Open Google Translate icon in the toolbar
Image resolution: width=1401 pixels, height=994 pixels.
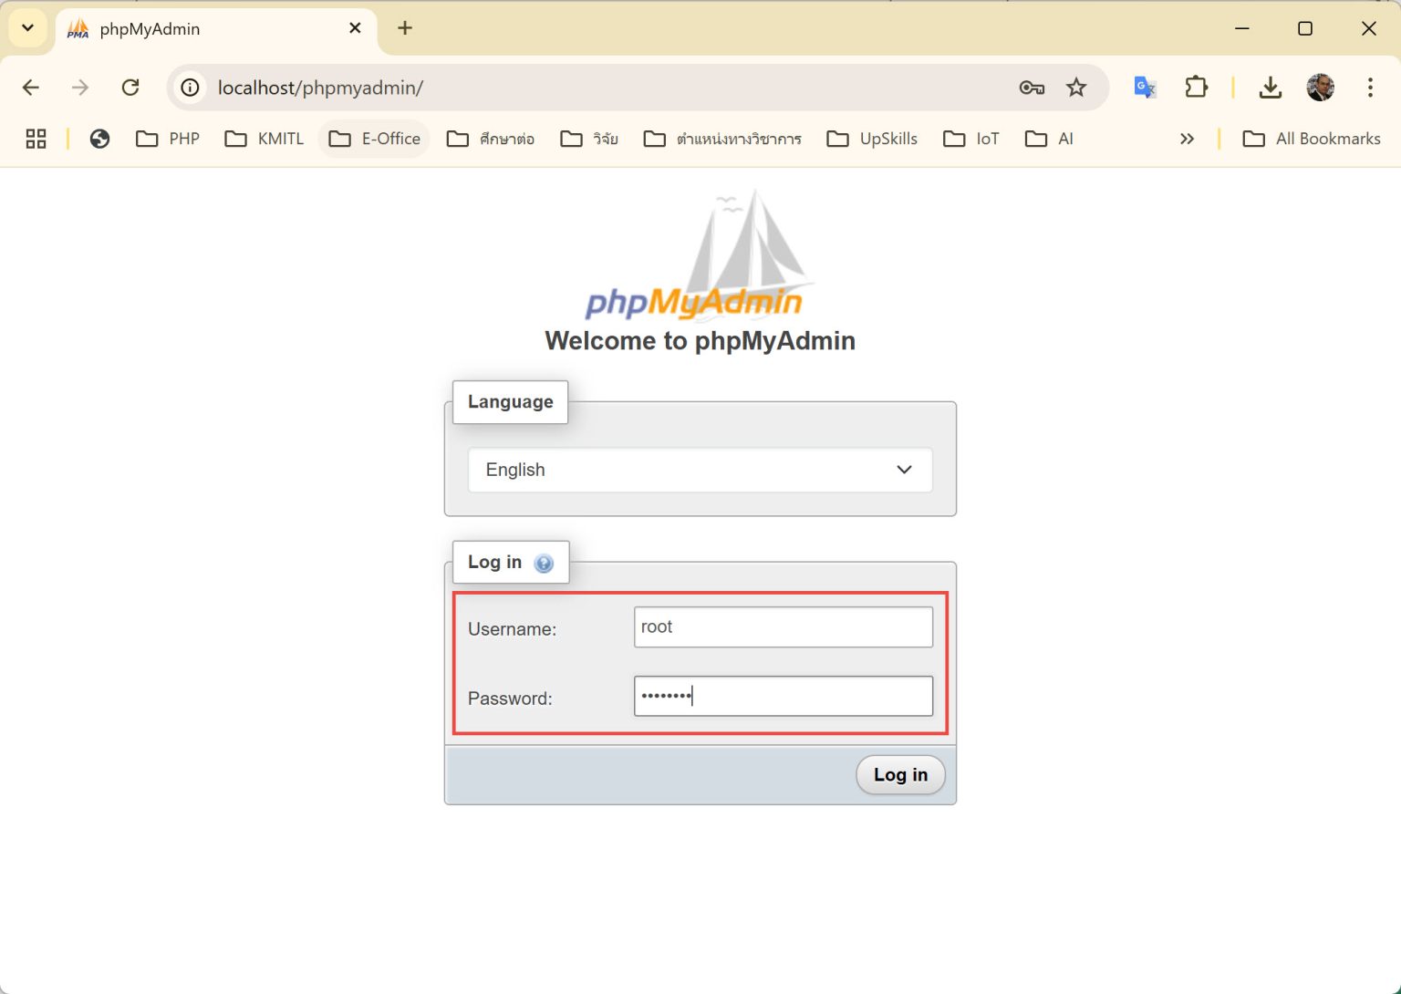point(1144,88)
